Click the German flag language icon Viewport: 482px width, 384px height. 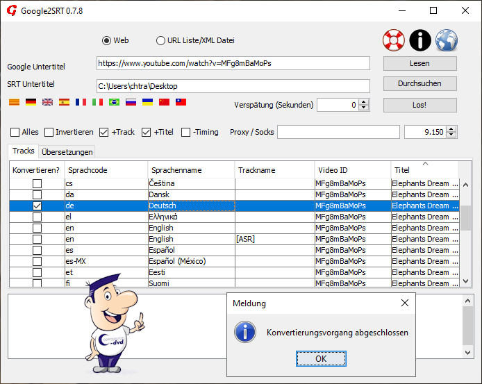click(x=31, y=102)
